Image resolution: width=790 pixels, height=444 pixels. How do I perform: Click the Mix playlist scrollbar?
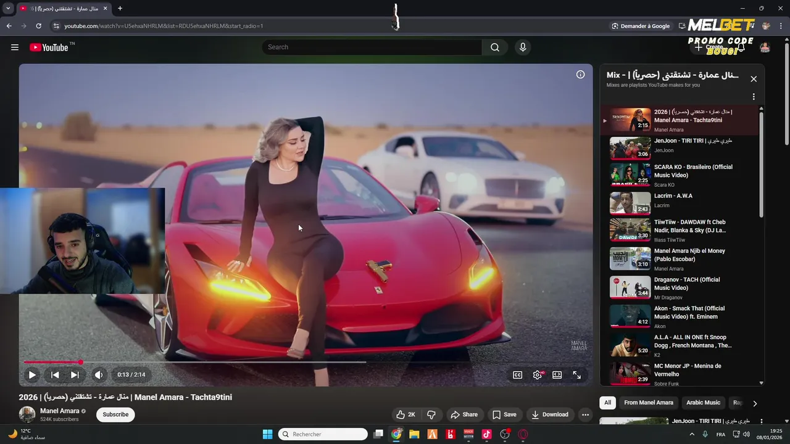(762, 164)
